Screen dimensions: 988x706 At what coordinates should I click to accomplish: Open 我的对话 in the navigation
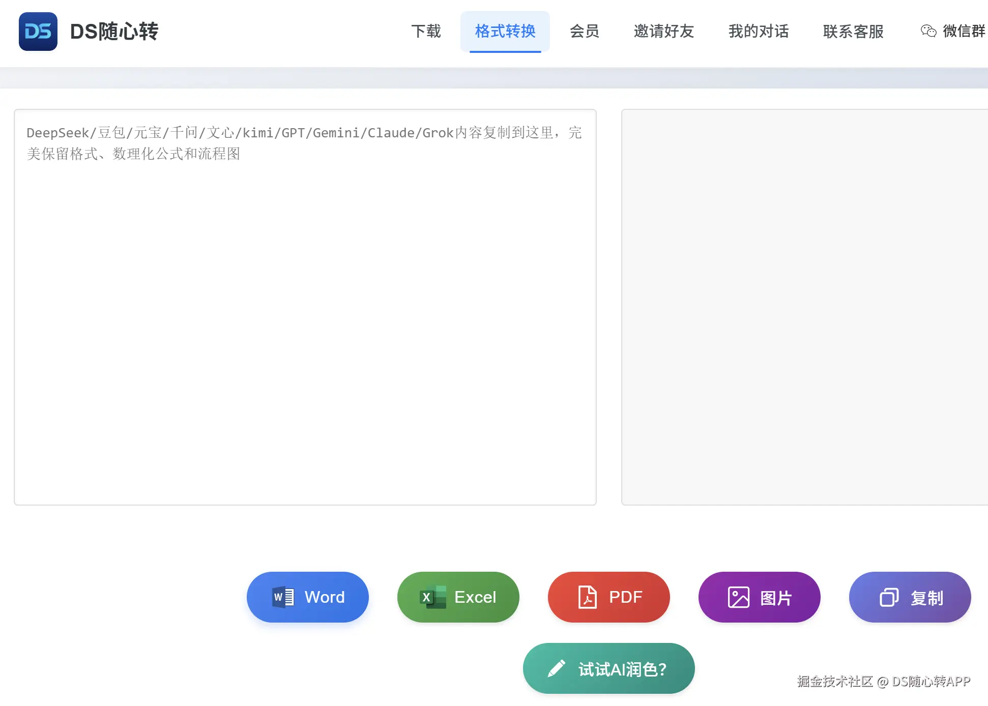[x=758, y=32]
